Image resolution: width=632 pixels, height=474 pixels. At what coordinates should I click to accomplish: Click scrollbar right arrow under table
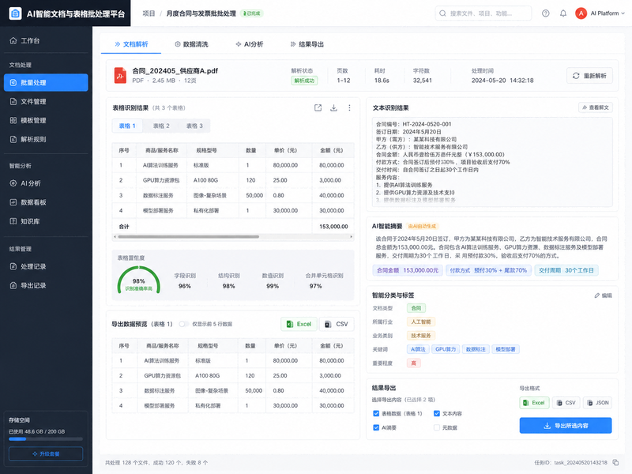coord(351,237)
